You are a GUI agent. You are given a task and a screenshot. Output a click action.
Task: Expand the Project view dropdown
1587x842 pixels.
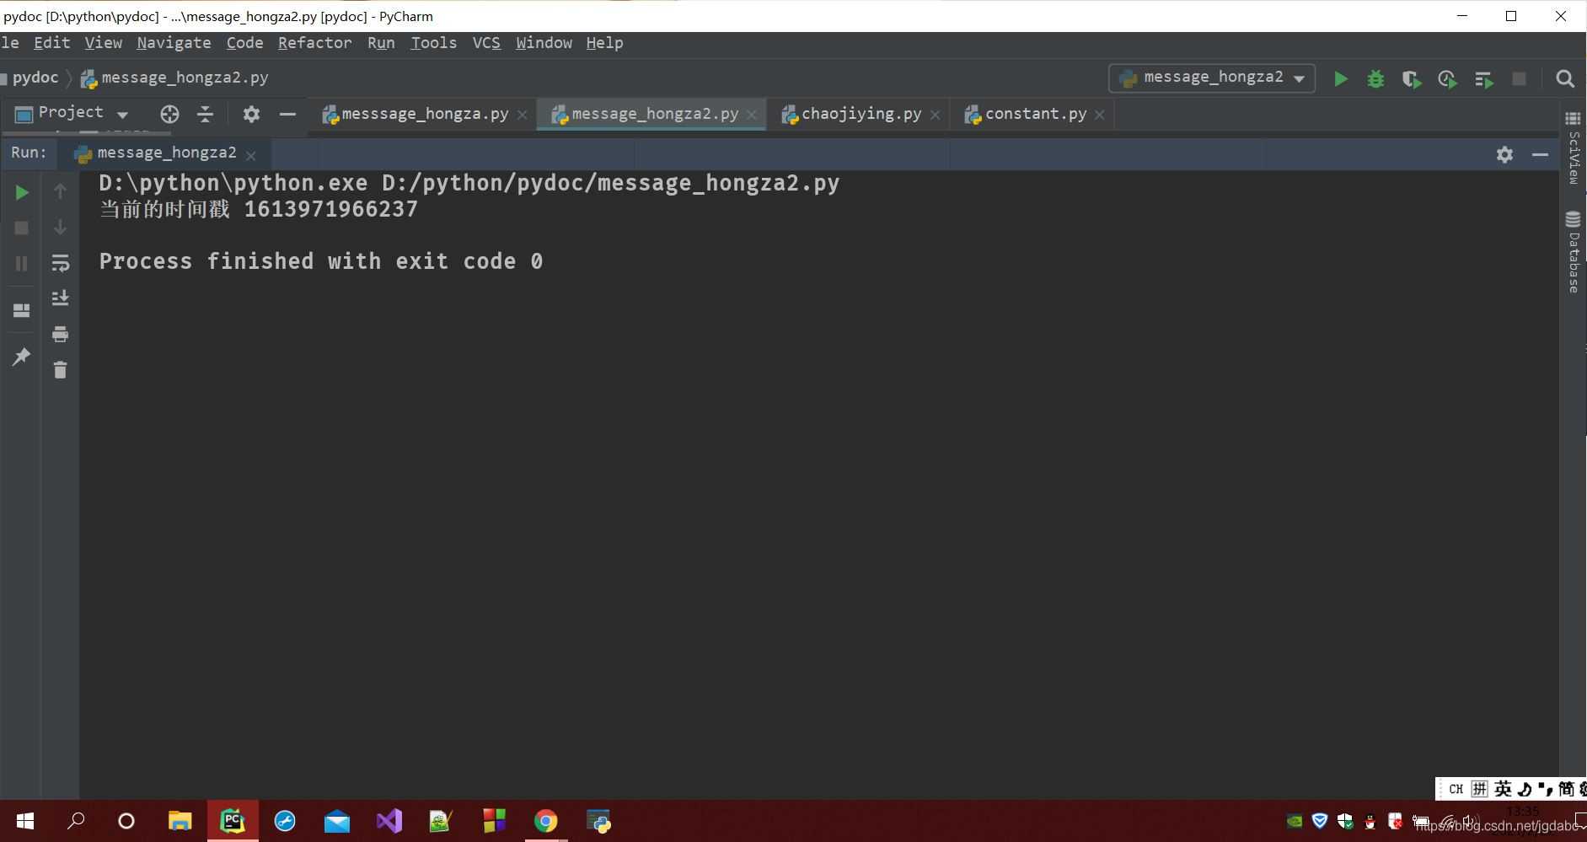pyautogui.click(x=122, y=114)
